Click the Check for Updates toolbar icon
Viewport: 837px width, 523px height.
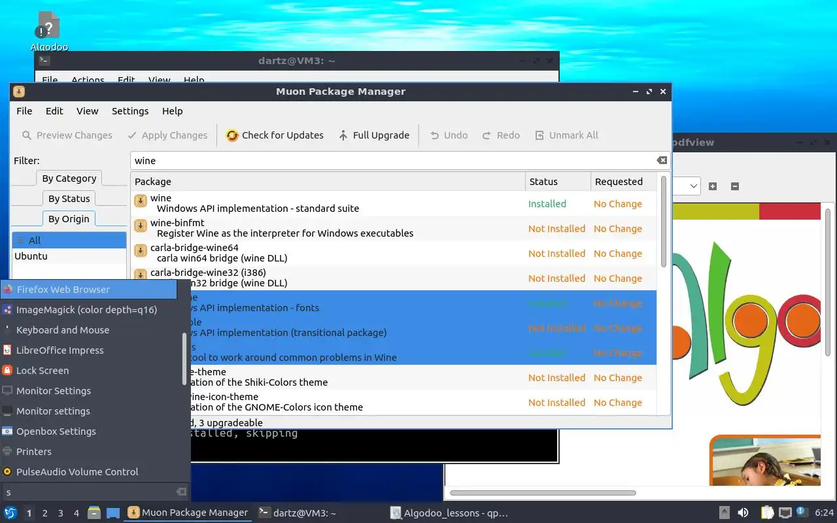(232, 135)
